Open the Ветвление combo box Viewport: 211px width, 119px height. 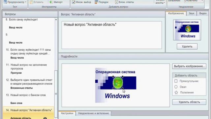[194, 1]
